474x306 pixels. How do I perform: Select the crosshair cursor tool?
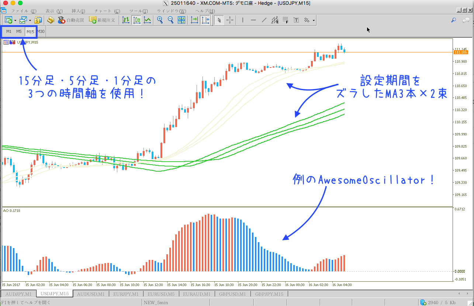pyautogui.click(x=229, y=20)
